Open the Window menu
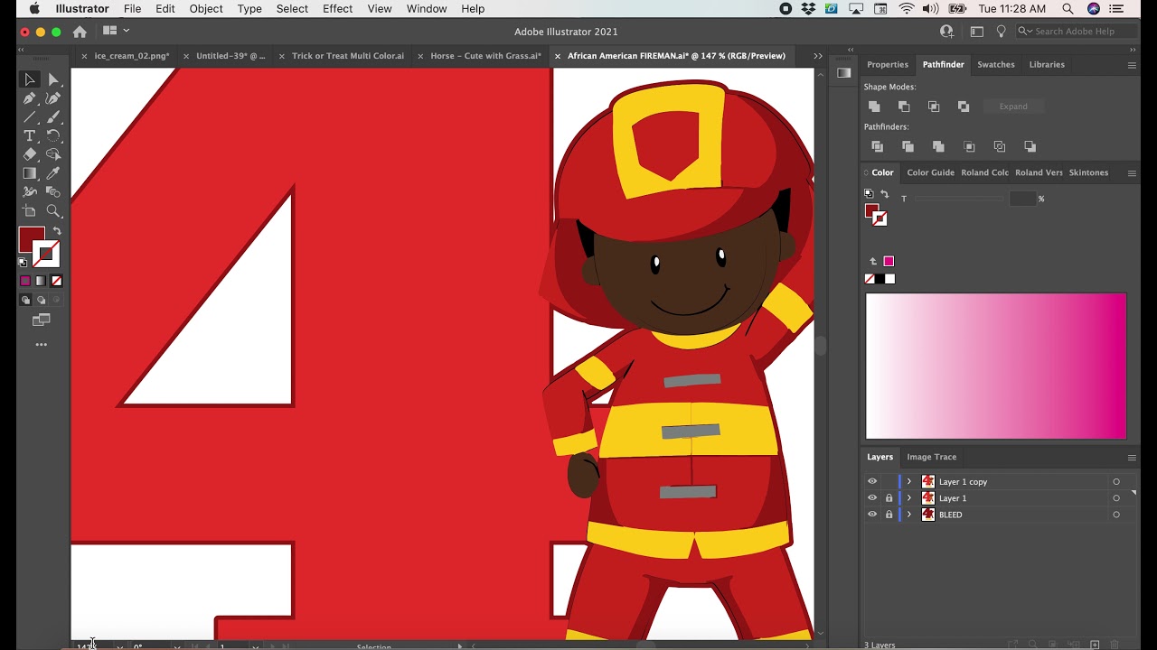 [427, 9]
